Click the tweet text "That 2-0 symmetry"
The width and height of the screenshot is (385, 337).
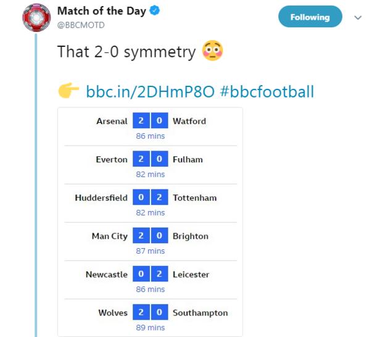(x=126, y=52)
